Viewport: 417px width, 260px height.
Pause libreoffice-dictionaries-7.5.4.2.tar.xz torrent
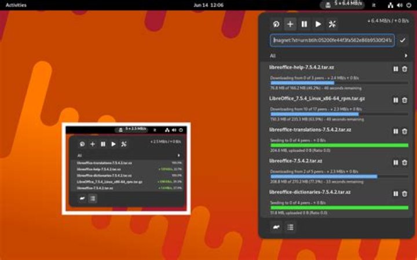click(396, 194)
